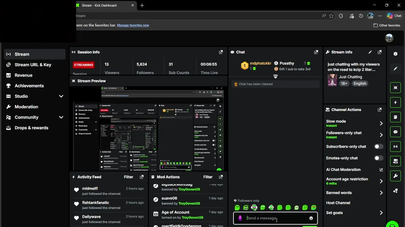Toggle the channel actions sidebar icon
This screenshot has width=405, height=227.
tap(396, 161)
